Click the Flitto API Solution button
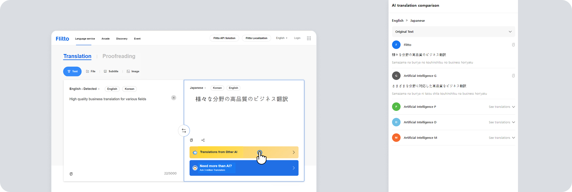This screenshot has height=192, width=572. 224,38
